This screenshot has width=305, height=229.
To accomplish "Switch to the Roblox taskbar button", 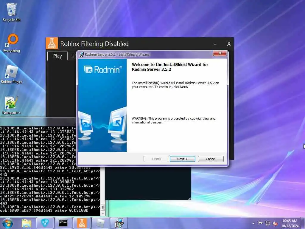I will tap(100, 223).
